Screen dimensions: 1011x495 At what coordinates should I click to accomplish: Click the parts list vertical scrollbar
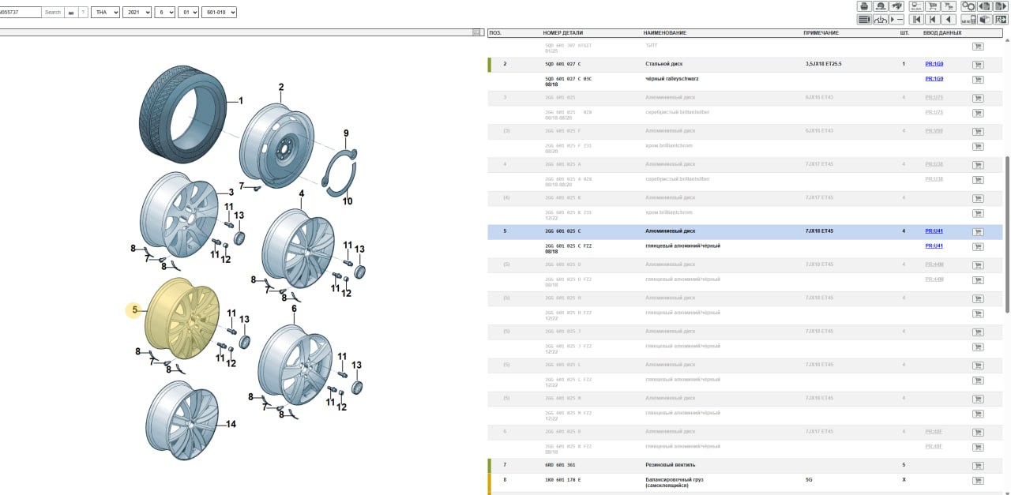coord(1007,233)
